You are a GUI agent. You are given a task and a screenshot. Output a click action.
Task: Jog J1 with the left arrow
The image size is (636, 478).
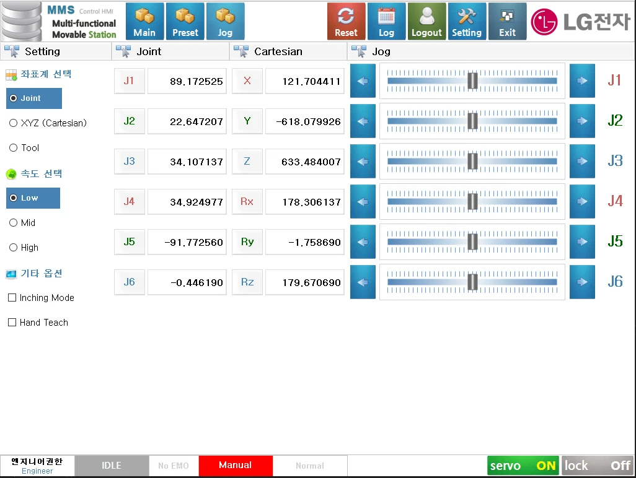pos(363,81)
